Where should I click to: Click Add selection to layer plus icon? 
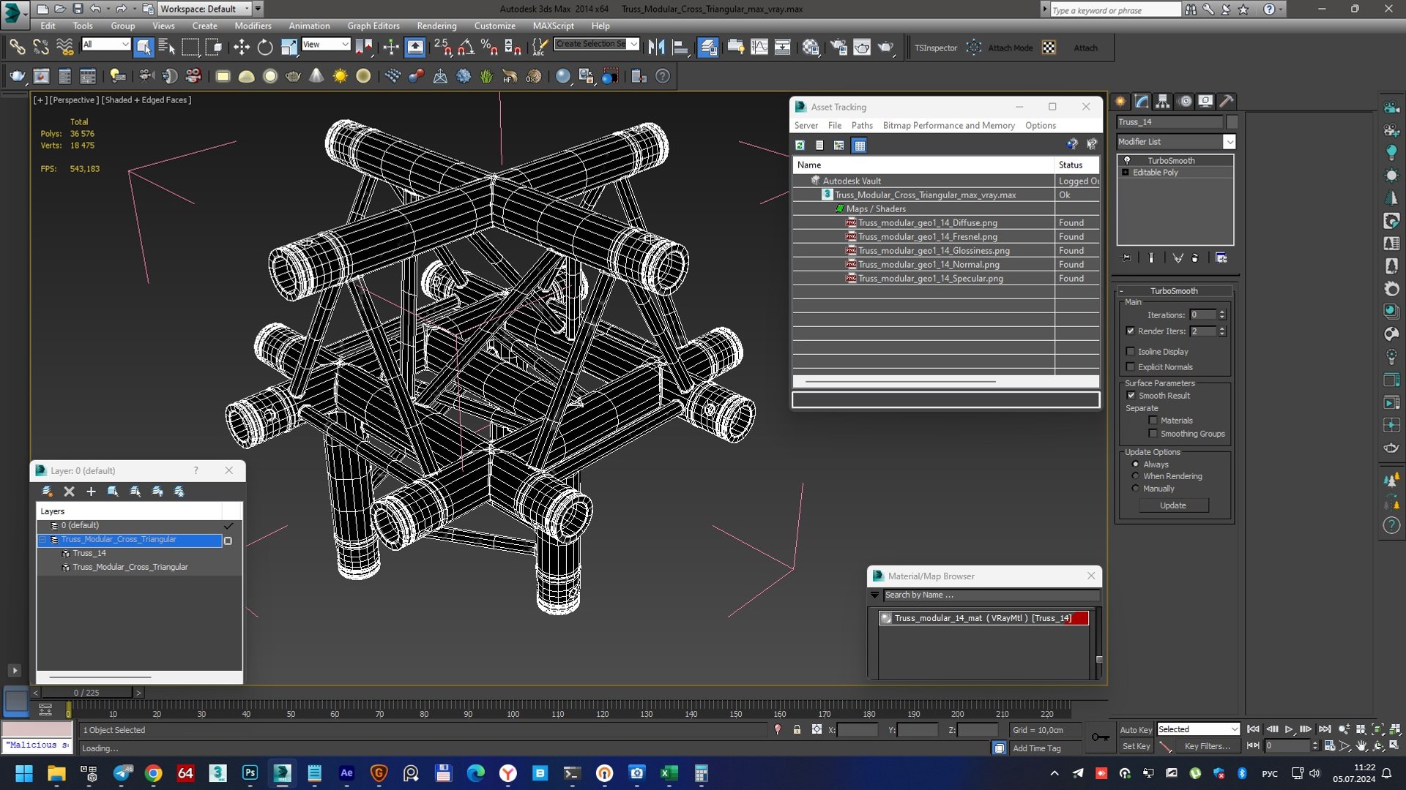click(91, 492)
